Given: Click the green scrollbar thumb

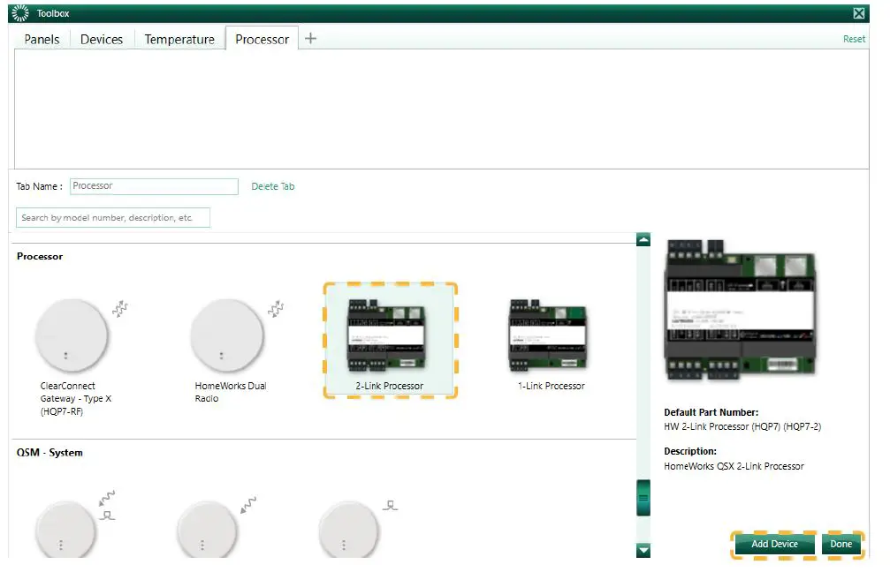Looking at the screenshot, I should pyautogui.click(x=643, y=498).
